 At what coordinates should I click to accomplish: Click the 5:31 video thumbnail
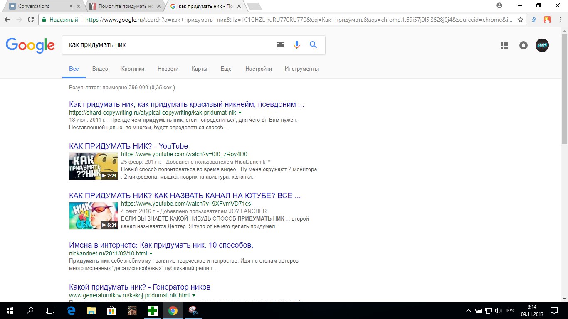94,216
